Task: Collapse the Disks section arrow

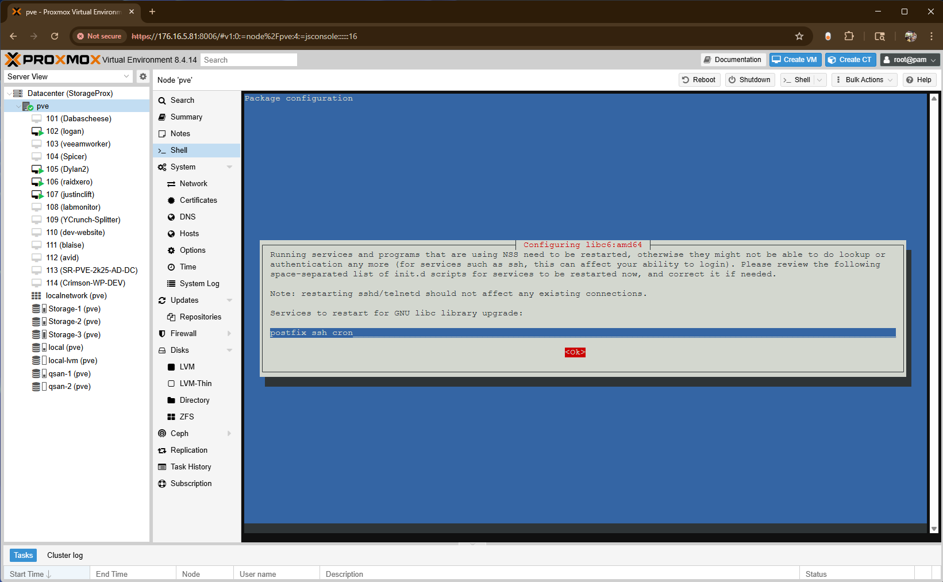Action: point(229,350)
